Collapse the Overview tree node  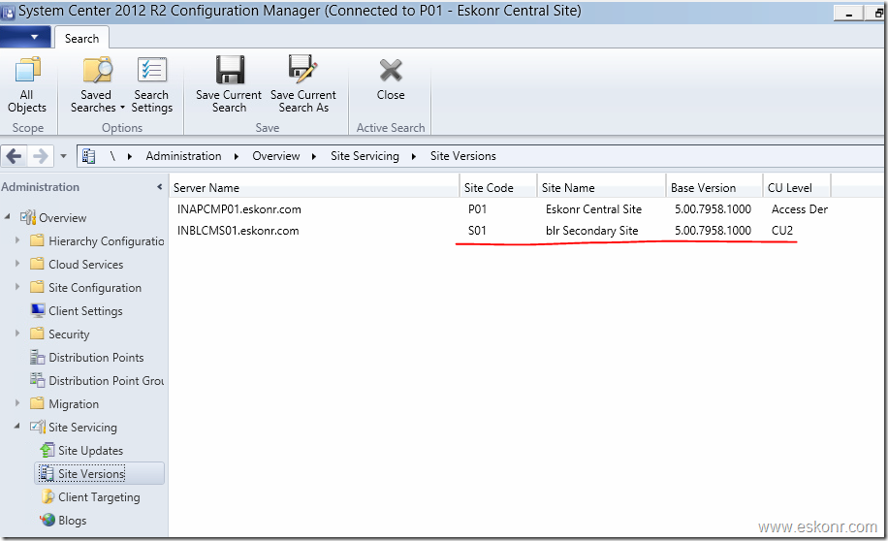coord(8,217)
